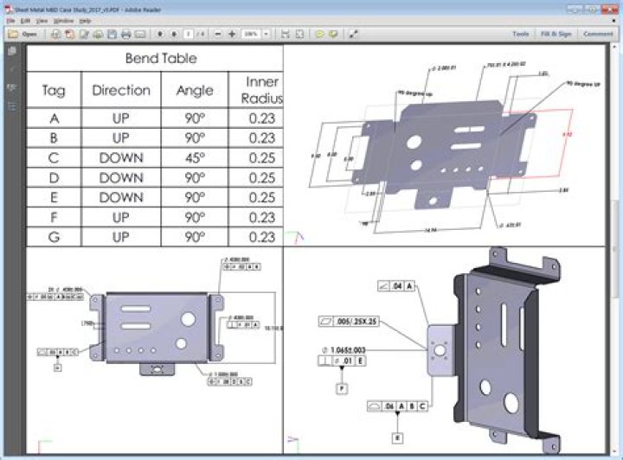The height and width of the screenshot is (460, 623).
Task: Click the '1.065±.003' diameter dimension
Action: (344, 350)
